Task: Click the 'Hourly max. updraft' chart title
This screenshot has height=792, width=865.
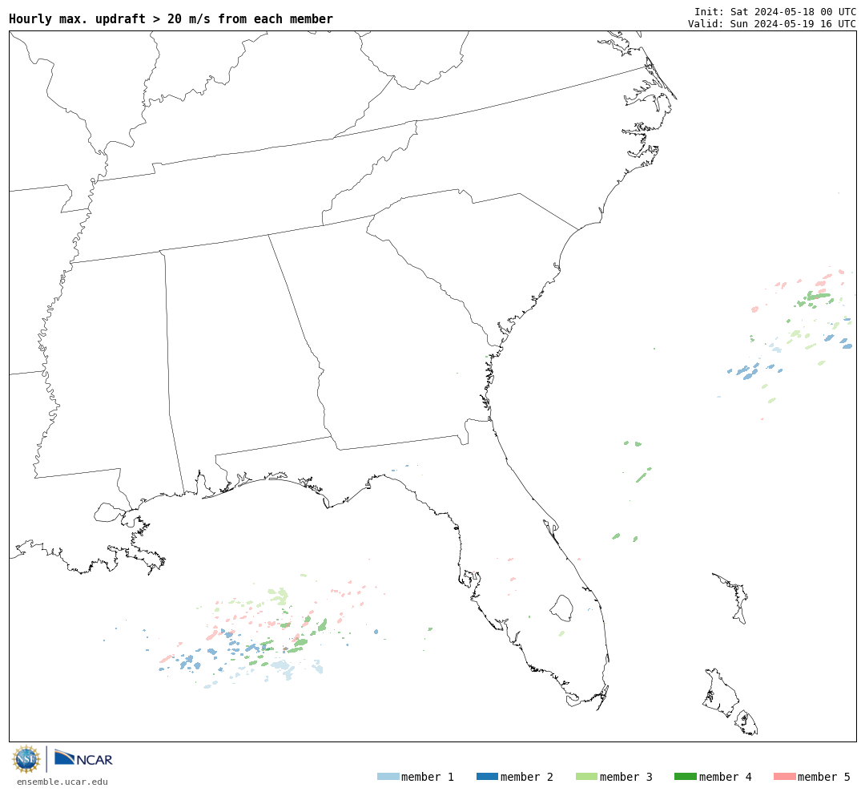Action: (171, 18)
